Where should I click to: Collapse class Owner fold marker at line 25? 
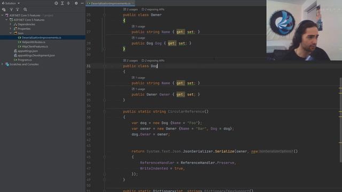(x=104, y=15)
